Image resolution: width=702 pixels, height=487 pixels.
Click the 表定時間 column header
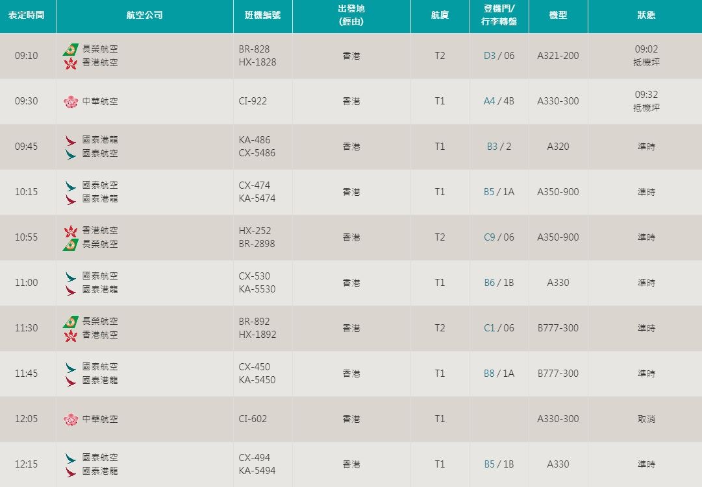pyautogui.click(x=27, y=16)
